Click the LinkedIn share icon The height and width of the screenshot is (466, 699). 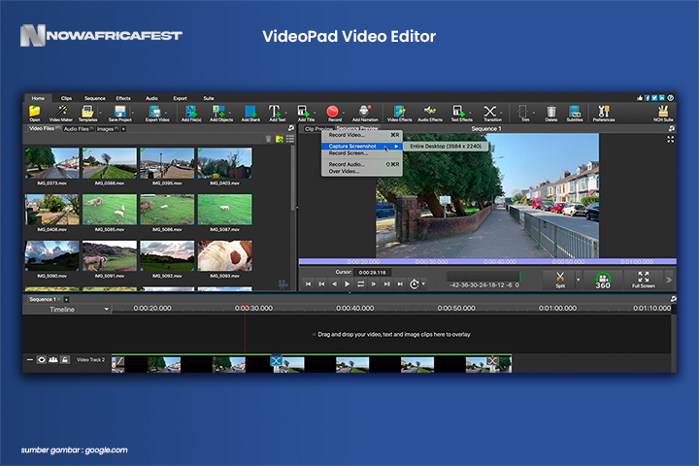pos(662,98)
